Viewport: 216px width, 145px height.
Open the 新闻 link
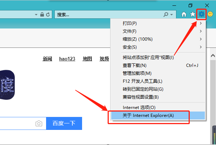(47, 59)
